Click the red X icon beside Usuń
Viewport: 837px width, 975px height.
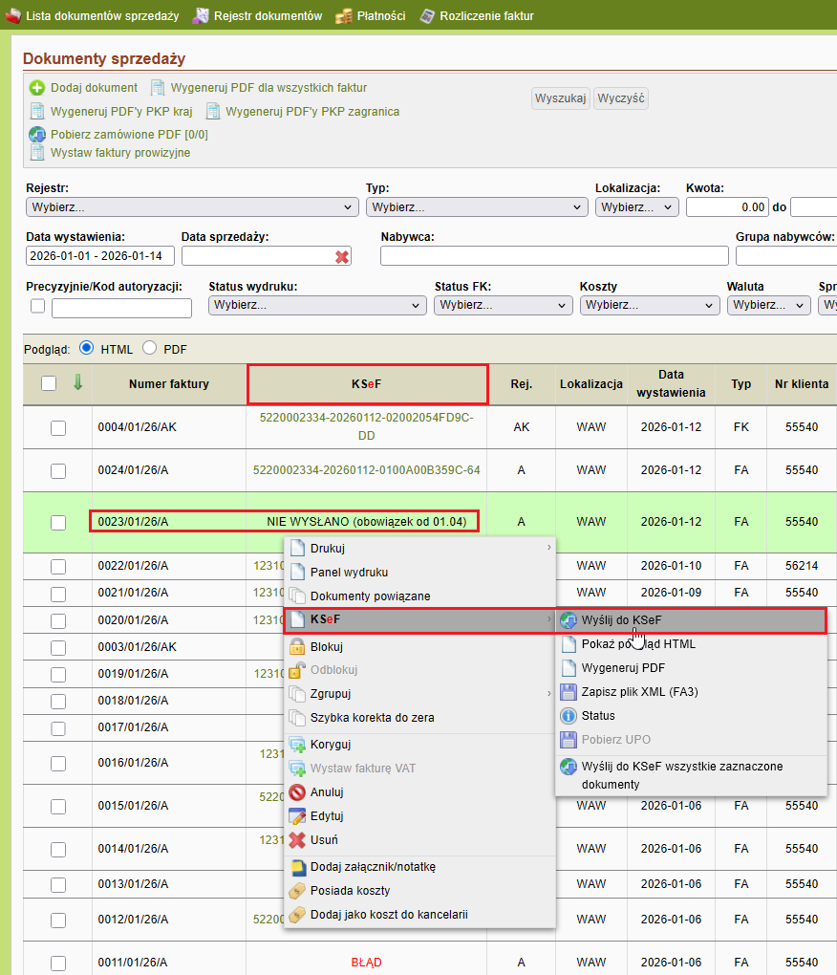pos(297,840)
